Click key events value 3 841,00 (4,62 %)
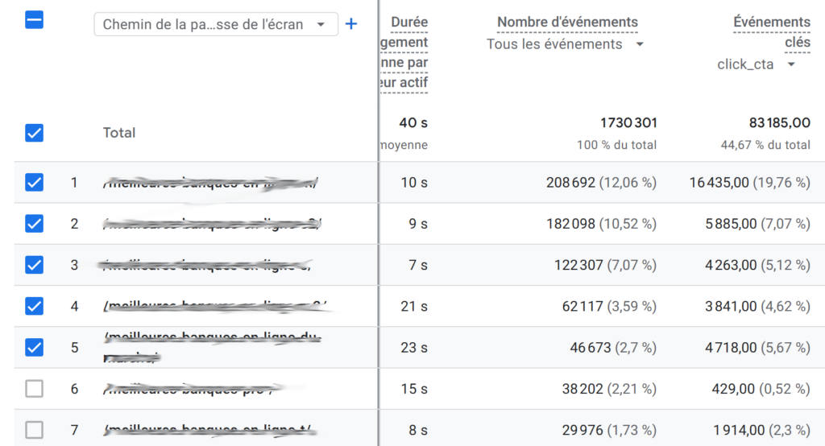The height and width of the screenshot is (446, 825). coord(757,306)
